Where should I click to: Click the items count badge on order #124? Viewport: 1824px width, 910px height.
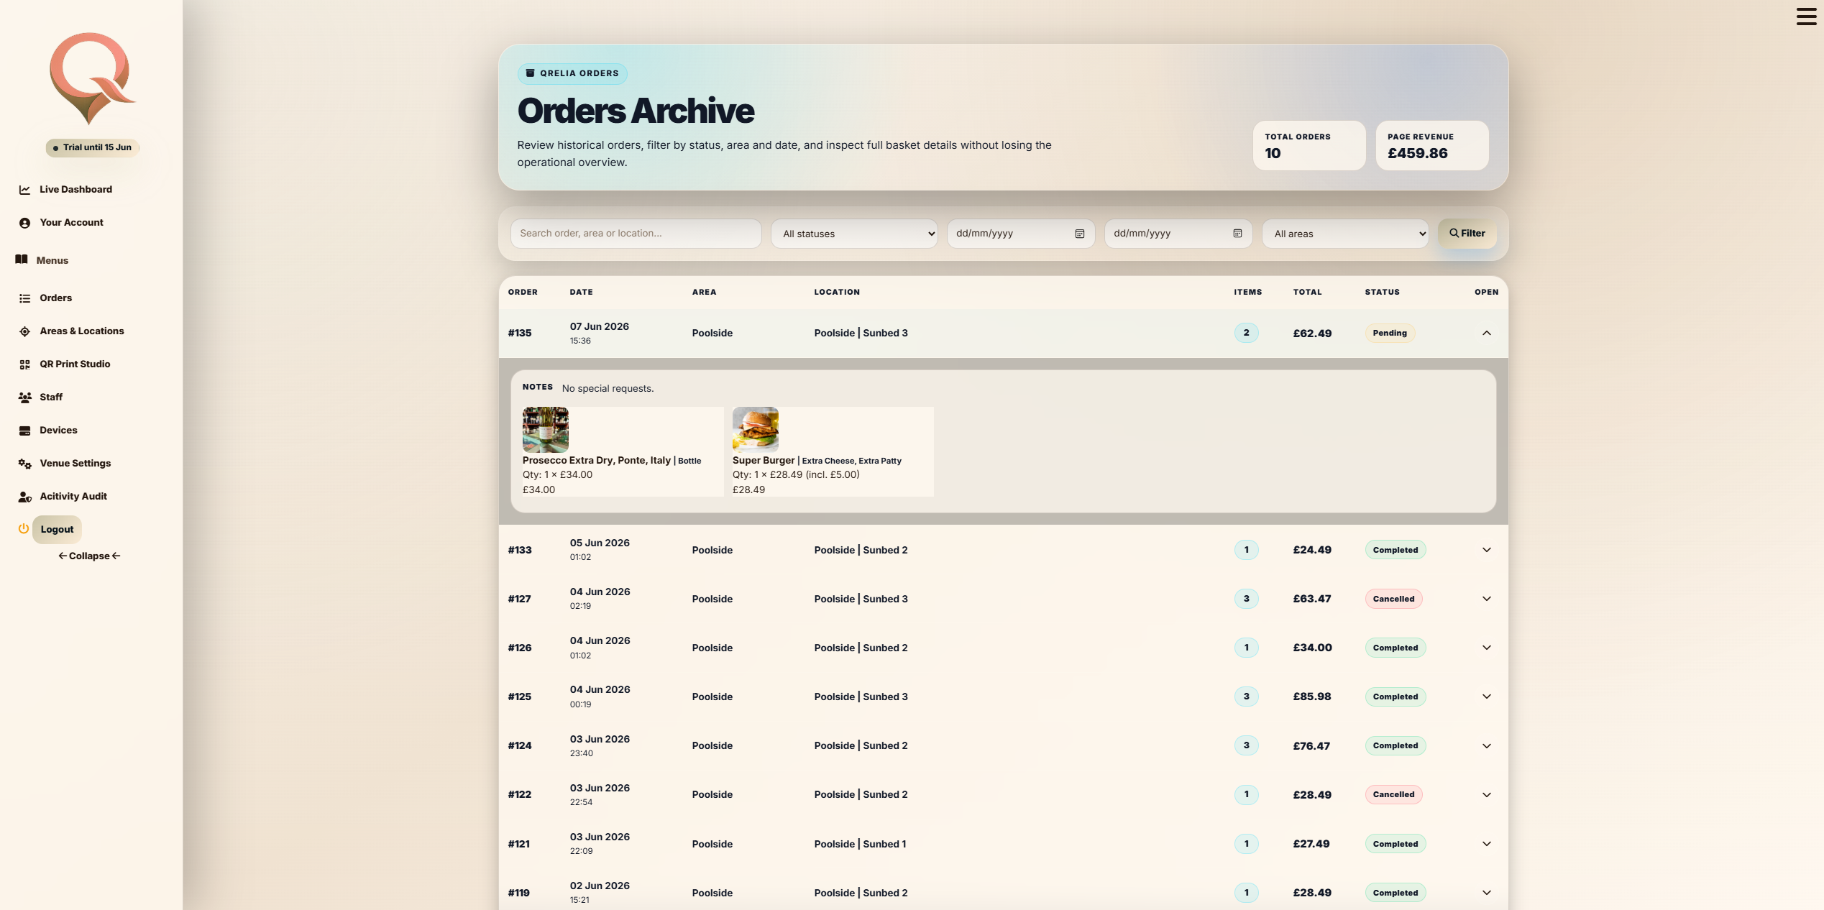coord(1246,746)
